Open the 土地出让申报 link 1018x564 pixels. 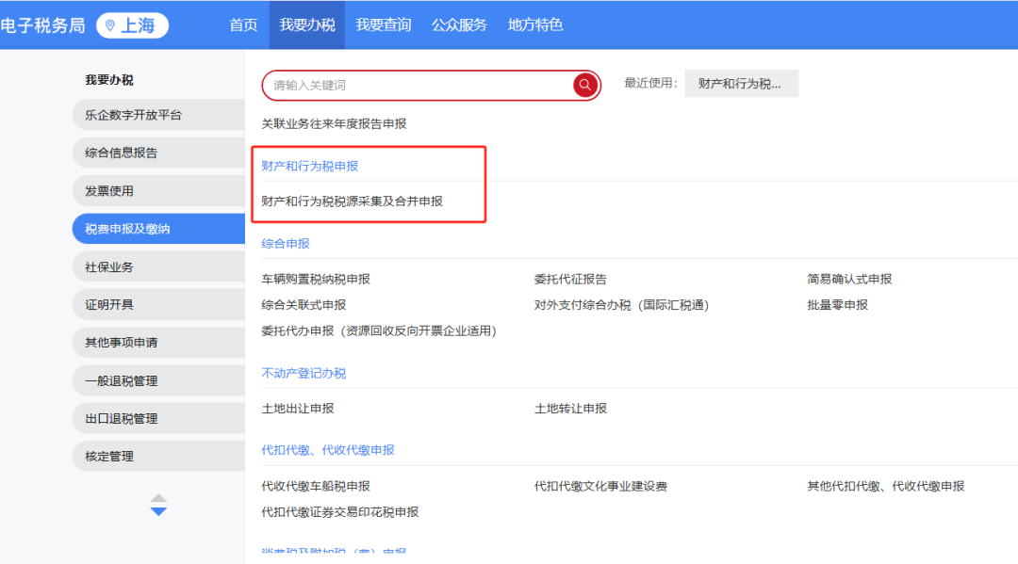[x=297, y=409]
